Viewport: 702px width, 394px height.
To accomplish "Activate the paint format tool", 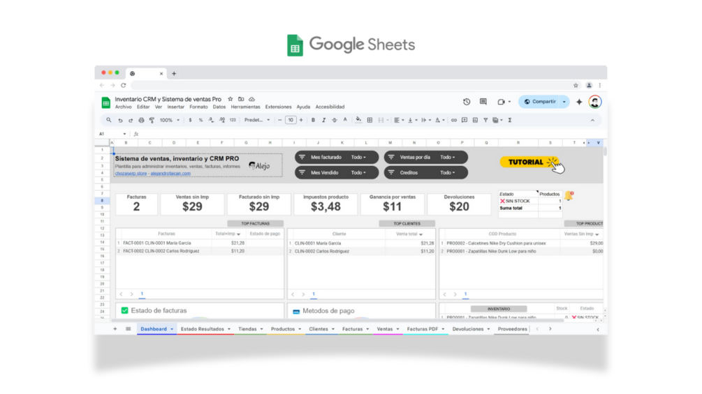I will pyautogui.click(x=152, y=120).
